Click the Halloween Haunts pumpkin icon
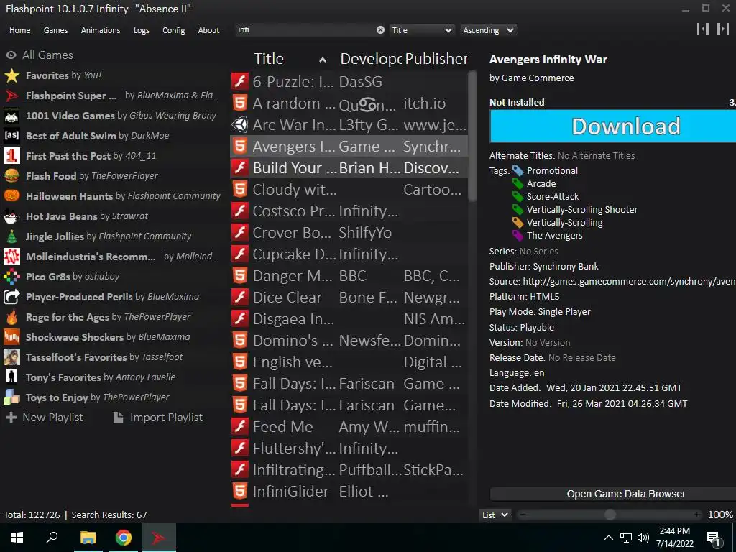This screenshot has height=552, width=736. click(x=11, y=196)
